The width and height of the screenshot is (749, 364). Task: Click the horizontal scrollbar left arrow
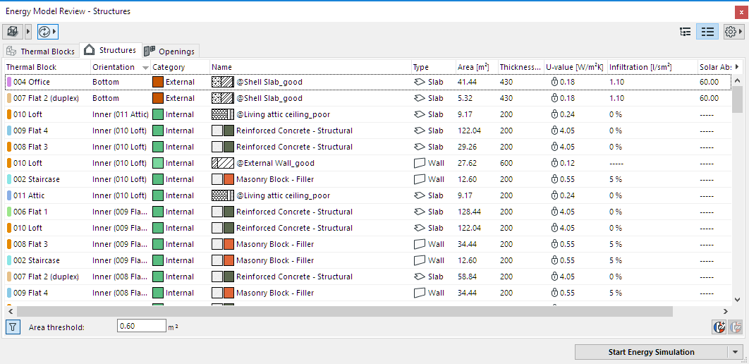click(11, 312)
